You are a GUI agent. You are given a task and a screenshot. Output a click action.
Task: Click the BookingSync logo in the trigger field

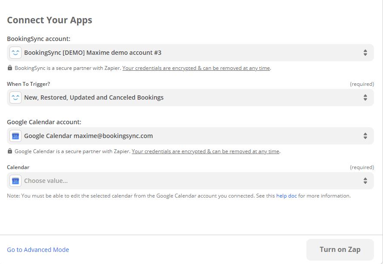(x=15, y=97)
